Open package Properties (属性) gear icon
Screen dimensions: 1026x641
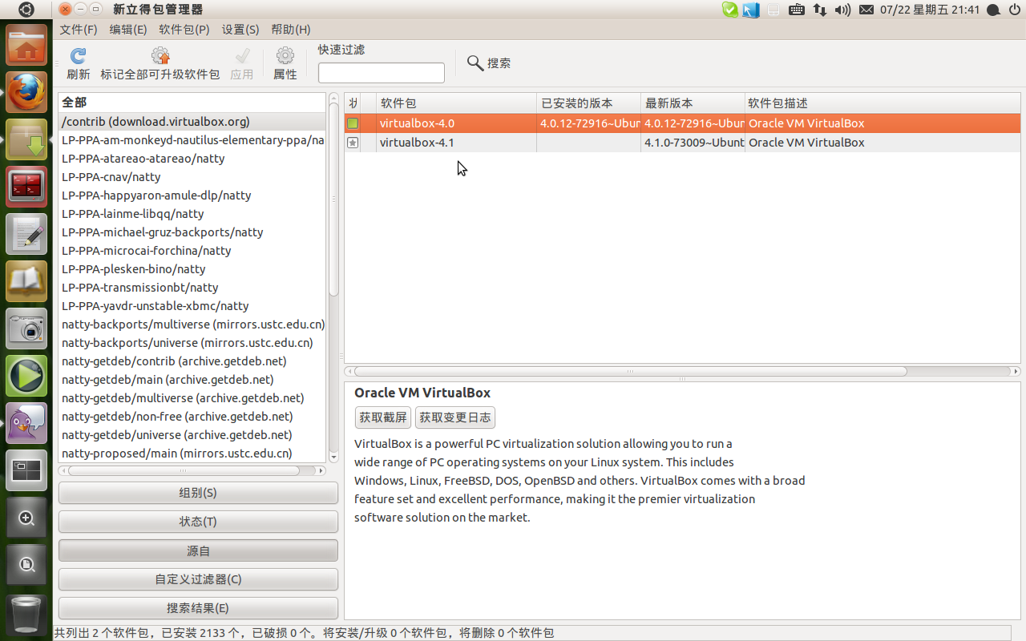(x=285, y=55)
